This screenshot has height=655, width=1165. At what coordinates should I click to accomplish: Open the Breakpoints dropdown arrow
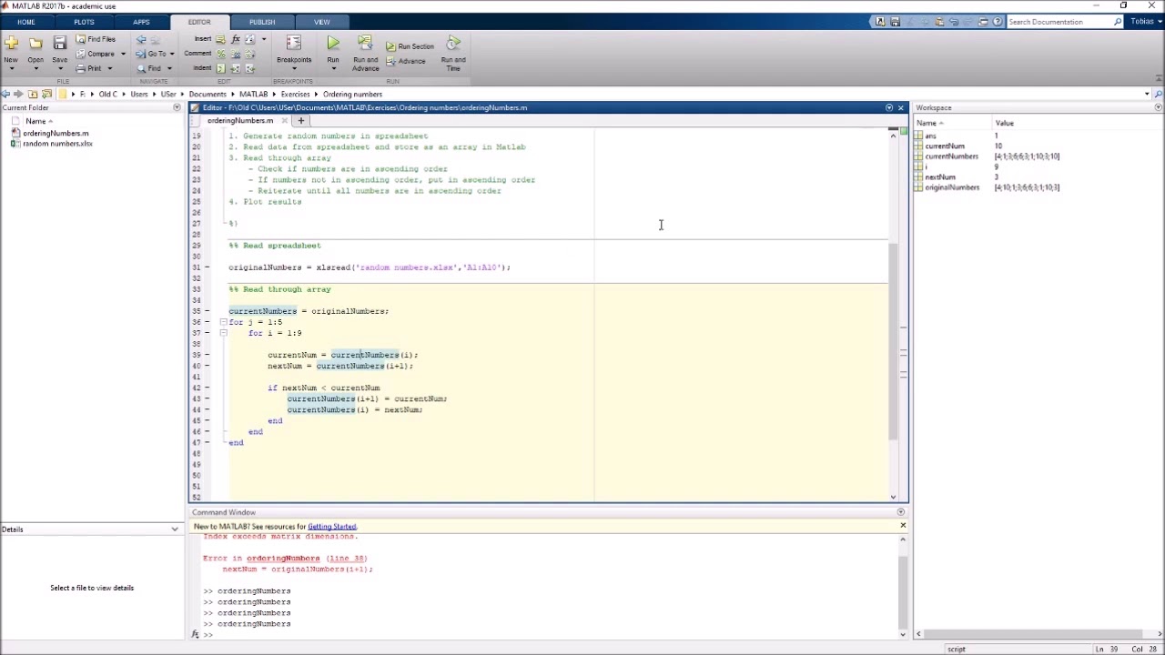tap(293, 68)
